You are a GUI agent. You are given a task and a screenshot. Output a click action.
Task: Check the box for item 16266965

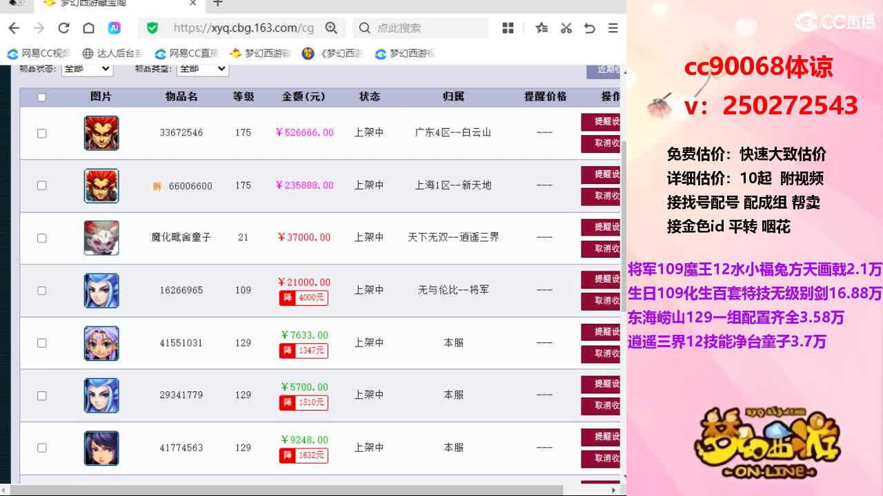click(x=41, y=290)
